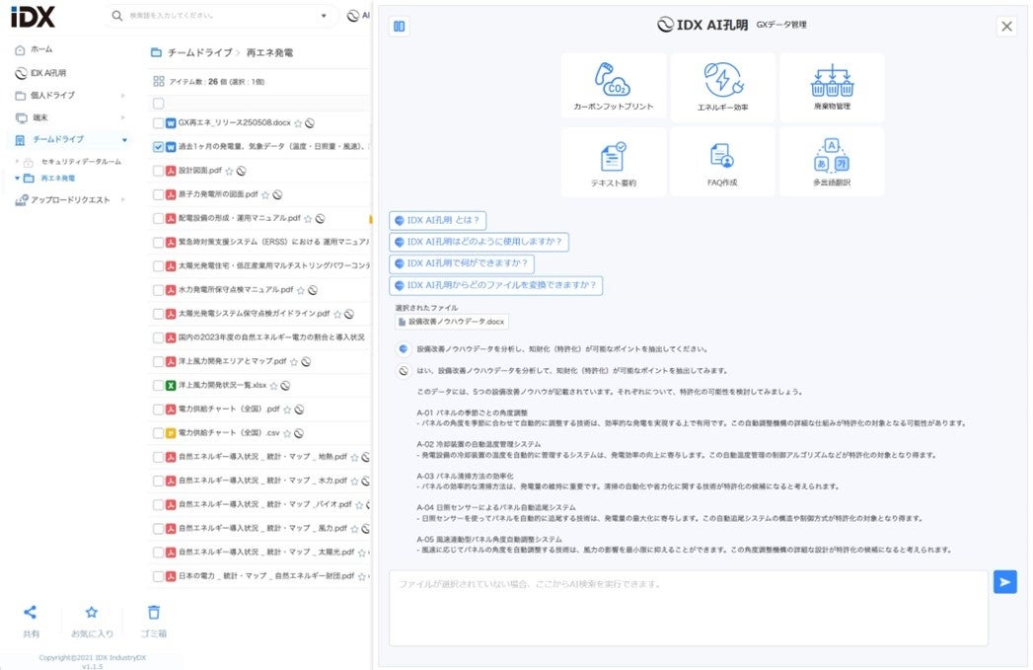
Task: Check 電力供給チャート（全国）.pdf checkbox
Action: pyautogui.click(x=158, y=409)
